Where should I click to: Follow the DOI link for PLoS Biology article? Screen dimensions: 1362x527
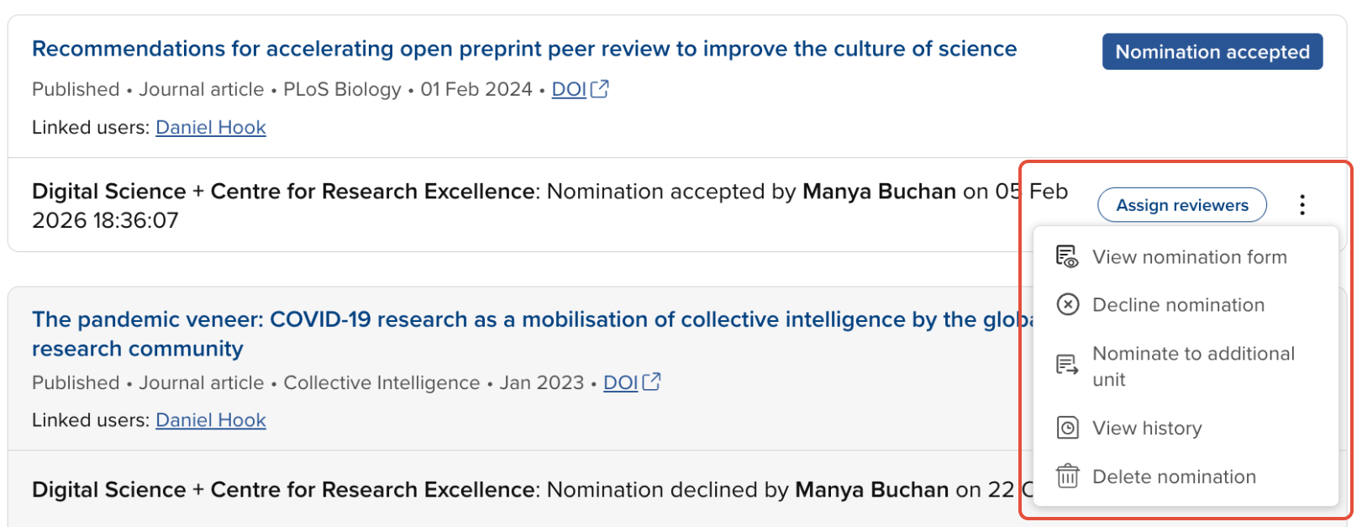tap(569, 90)
